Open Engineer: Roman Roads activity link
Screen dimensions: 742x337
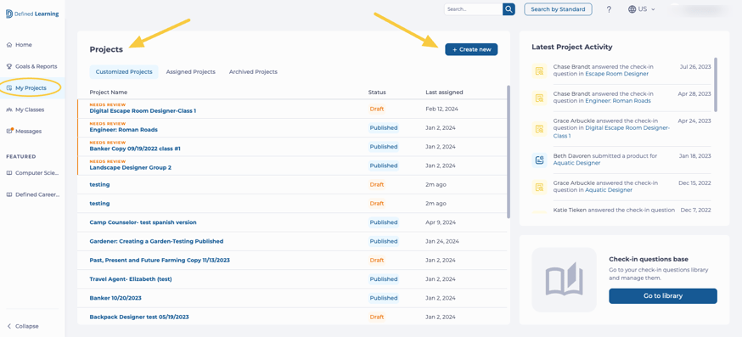click(x=618, y=101)
